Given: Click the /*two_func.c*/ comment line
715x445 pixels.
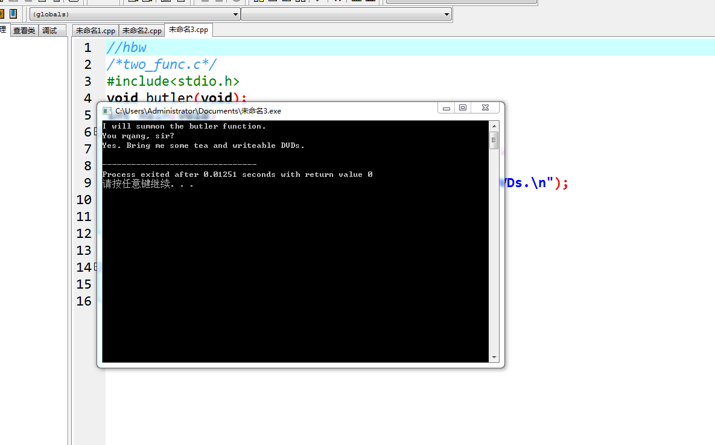Looking at the screenshot, I should point(162,65).
